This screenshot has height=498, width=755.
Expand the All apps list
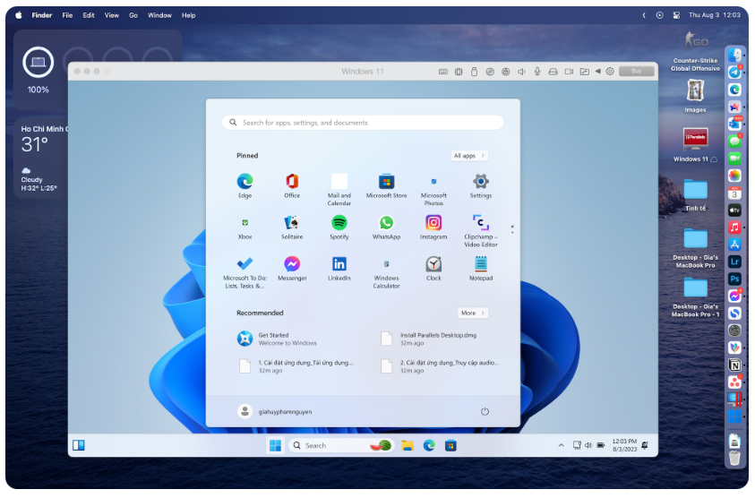tap(469, 156)
